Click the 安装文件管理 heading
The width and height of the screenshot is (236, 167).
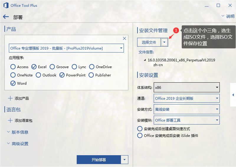click(x=153, y=31)
